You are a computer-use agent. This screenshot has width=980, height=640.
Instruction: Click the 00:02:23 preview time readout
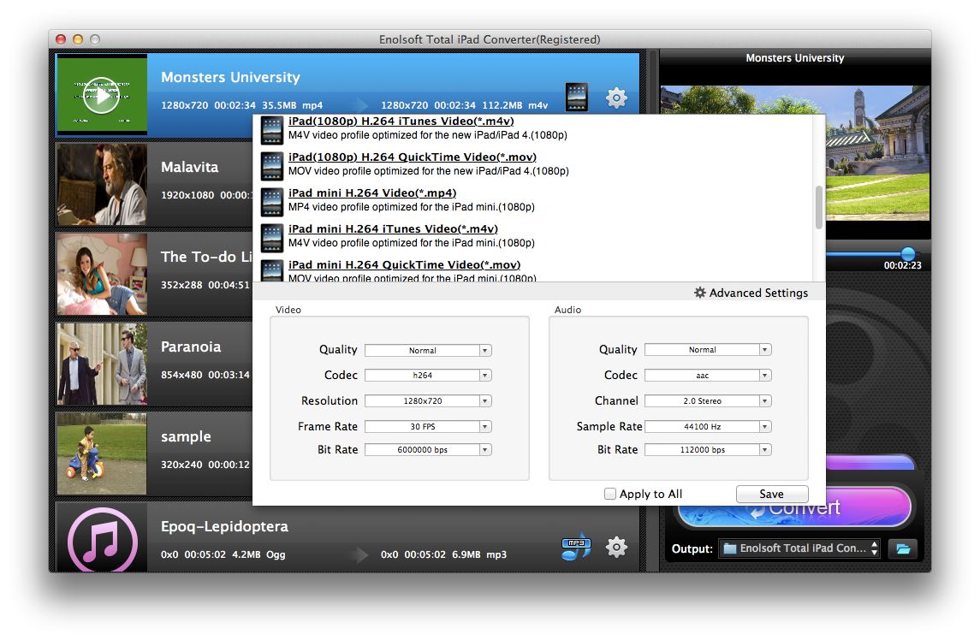902,265
